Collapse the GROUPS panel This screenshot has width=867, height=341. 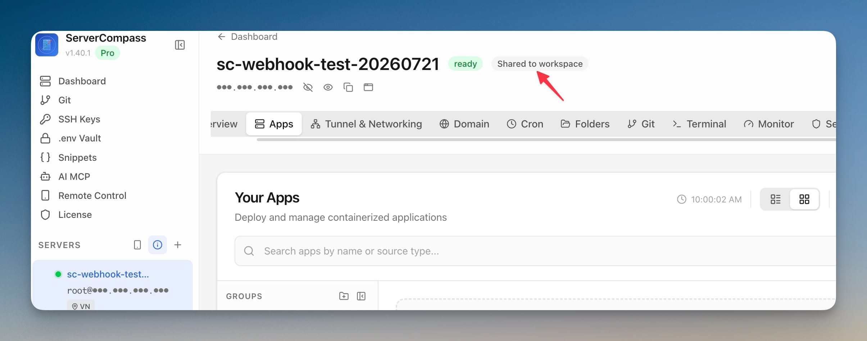click(x=361, y=296)
